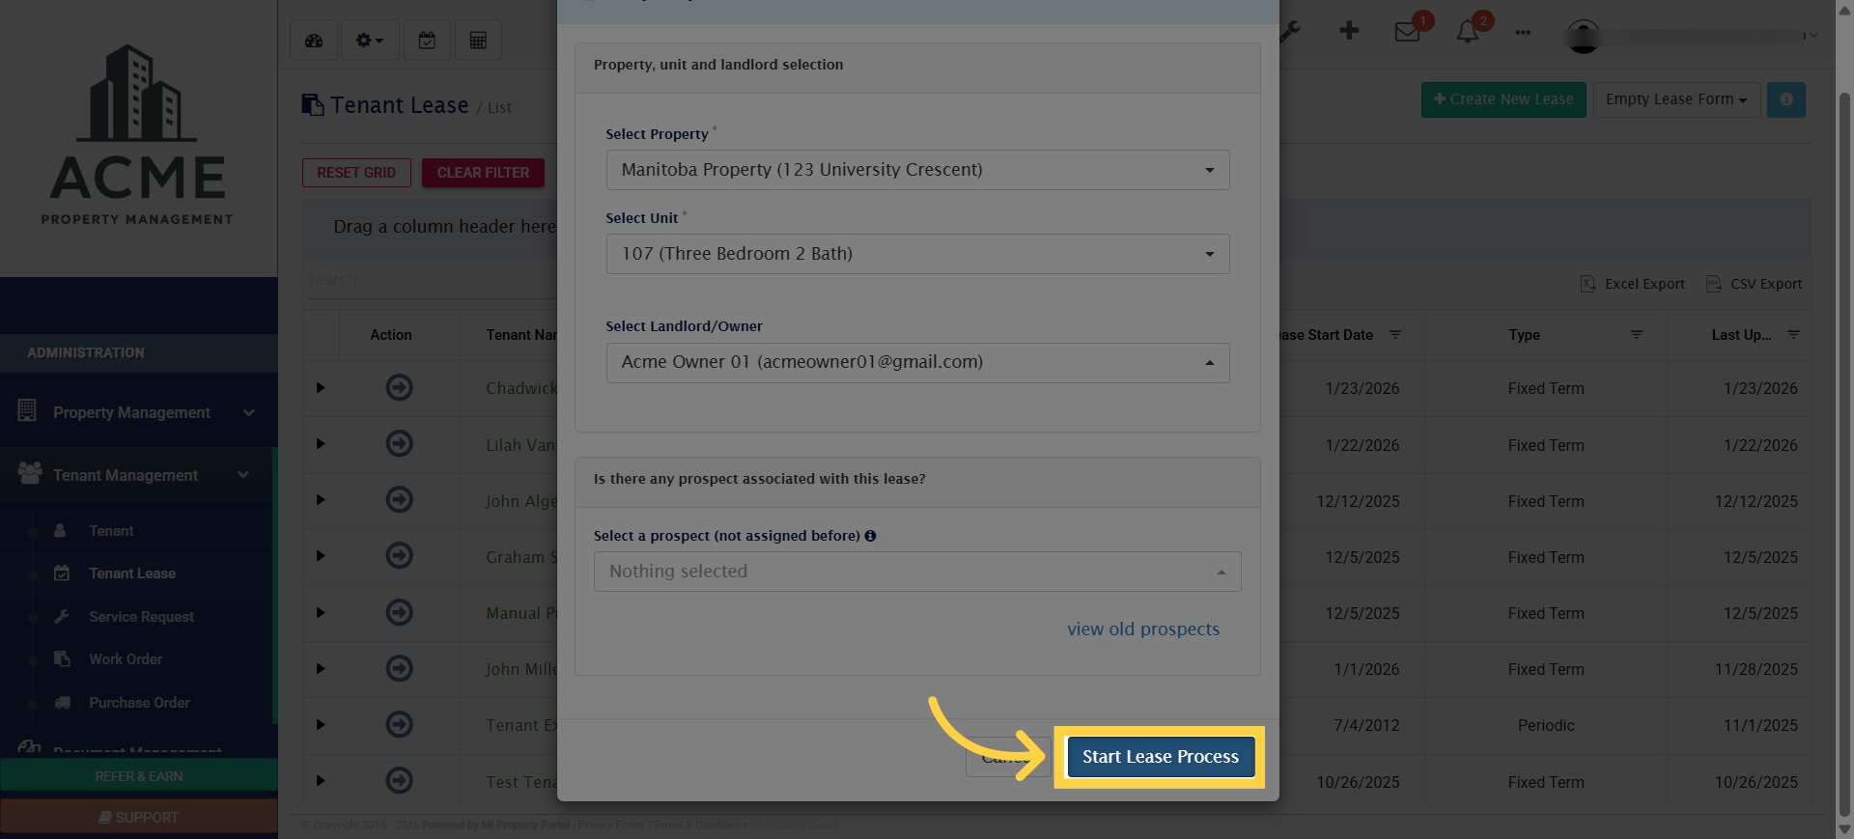Screen dimensions: 1854x839
Task: Open the Select Unit dropdown
Action: pos(916,254)
